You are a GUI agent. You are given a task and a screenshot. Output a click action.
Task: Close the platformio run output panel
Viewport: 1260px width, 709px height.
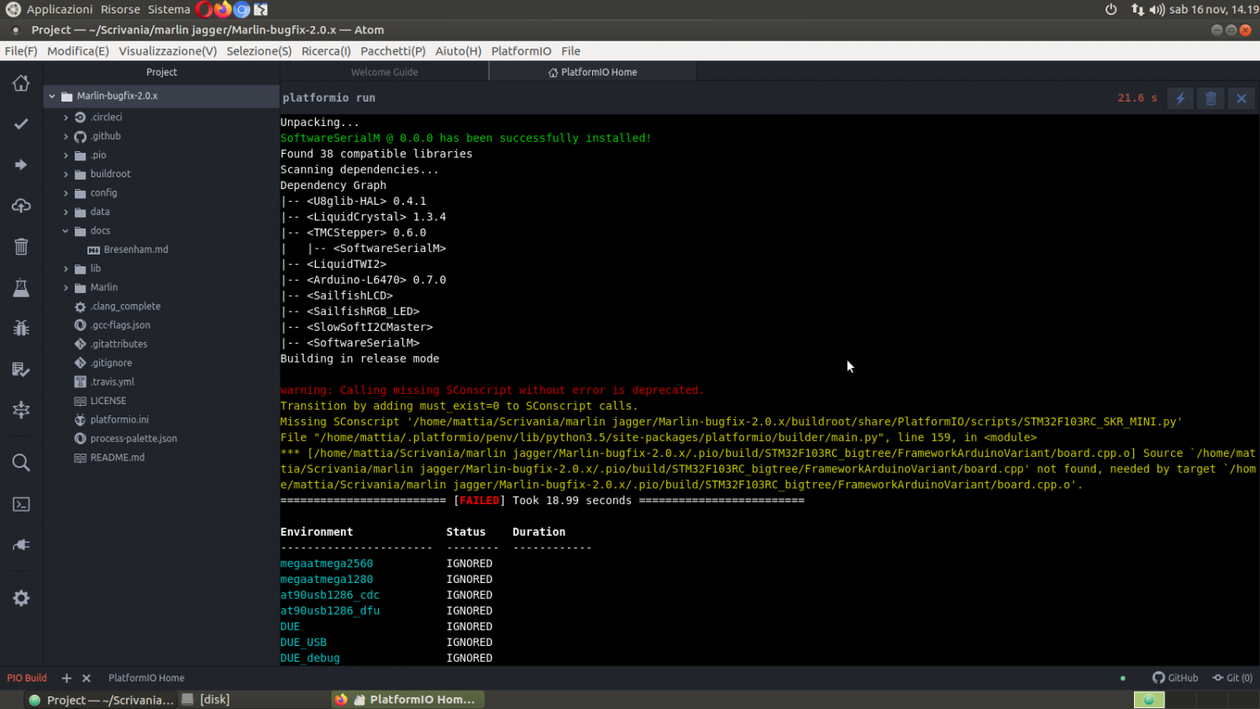1242,98
